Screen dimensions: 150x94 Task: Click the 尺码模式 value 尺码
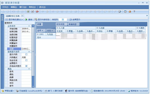coord(26,57)
